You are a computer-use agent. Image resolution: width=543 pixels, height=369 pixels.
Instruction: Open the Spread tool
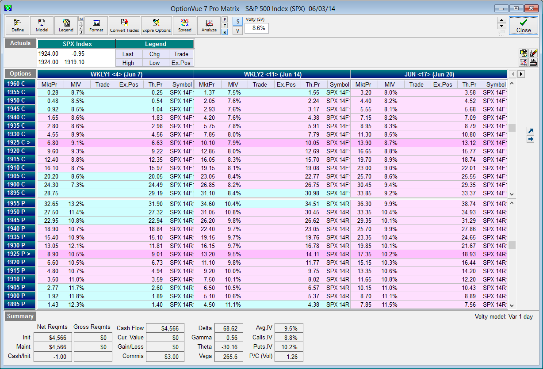point(185,26)
